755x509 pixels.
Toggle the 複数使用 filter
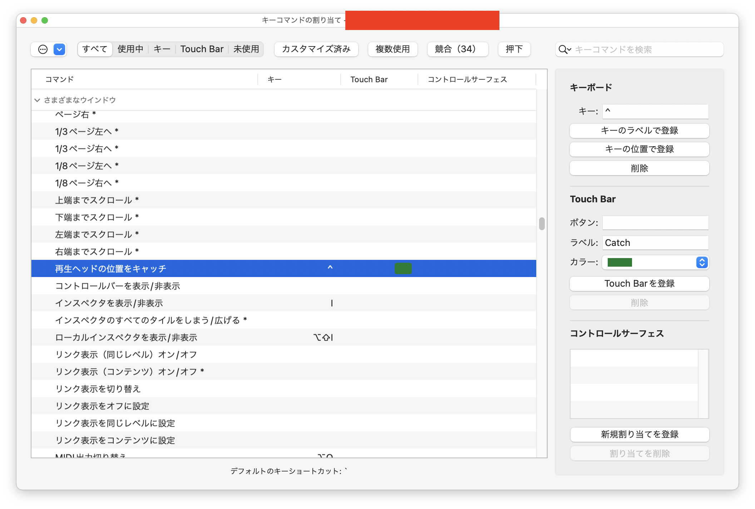tap(393, 49)
